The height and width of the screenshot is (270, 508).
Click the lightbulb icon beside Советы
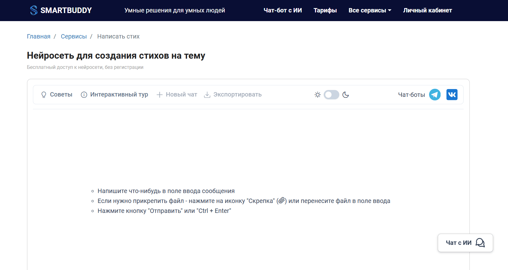pos(44,95)
